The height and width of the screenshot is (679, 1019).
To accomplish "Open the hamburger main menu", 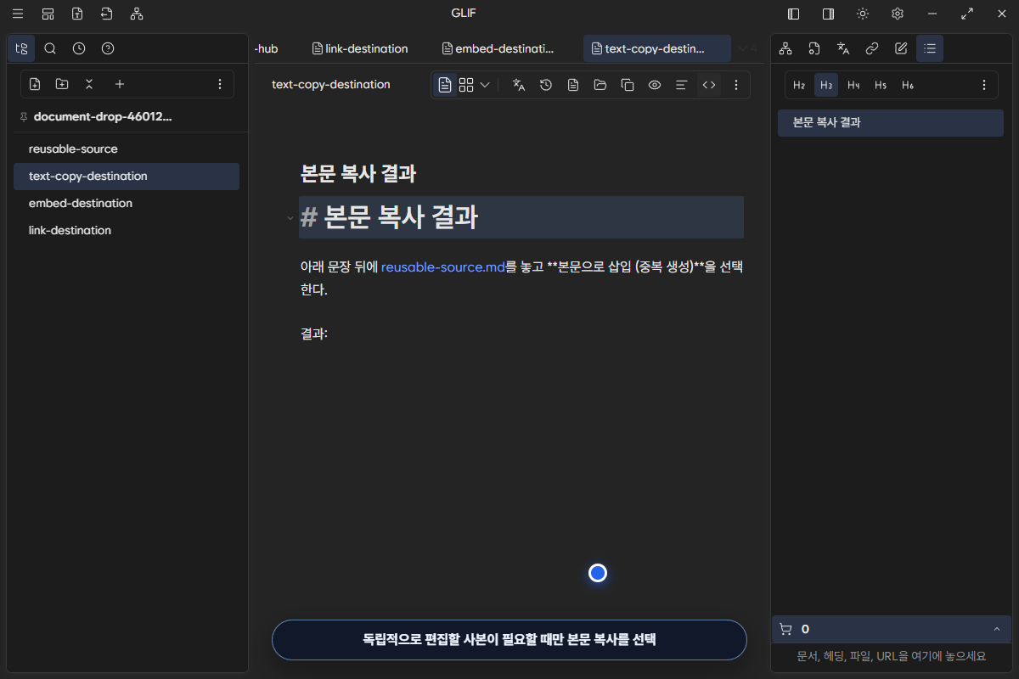I will [x=18, y=14].
